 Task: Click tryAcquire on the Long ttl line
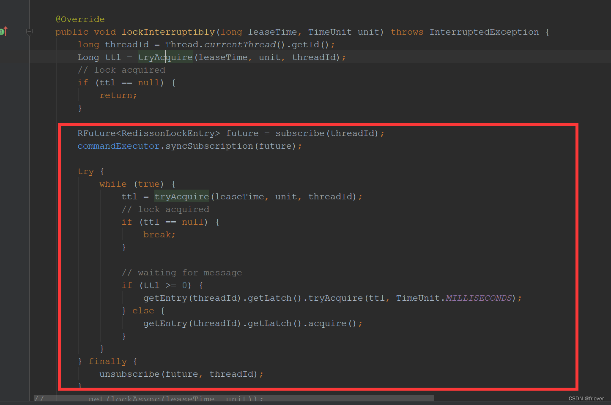click(x=165, y=57)
